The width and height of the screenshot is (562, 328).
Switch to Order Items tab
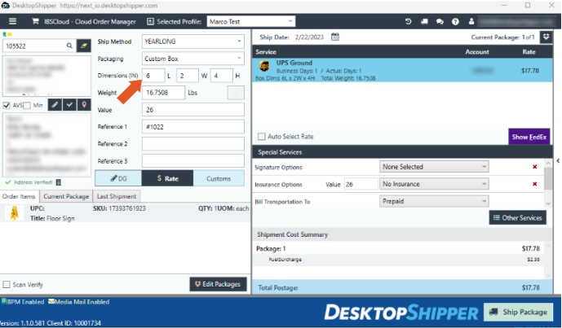[x=19, y=196]
